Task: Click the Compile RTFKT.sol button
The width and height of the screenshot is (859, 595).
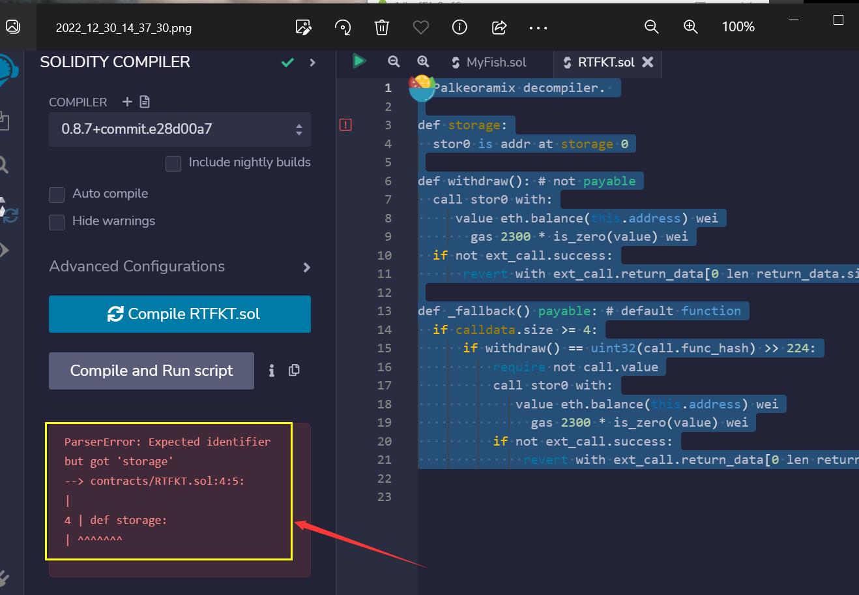Action: point(180,314)
